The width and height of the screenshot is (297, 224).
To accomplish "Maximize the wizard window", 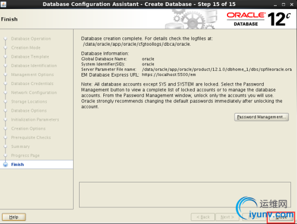I will (283, 5).
